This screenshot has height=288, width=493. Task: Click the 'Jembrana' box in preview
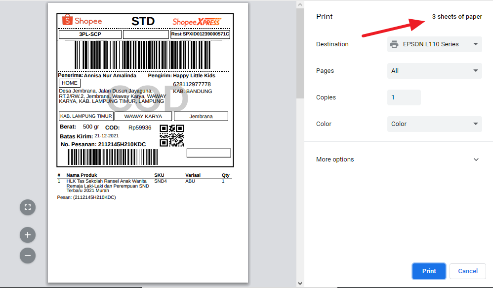click(x=201, y=116)
